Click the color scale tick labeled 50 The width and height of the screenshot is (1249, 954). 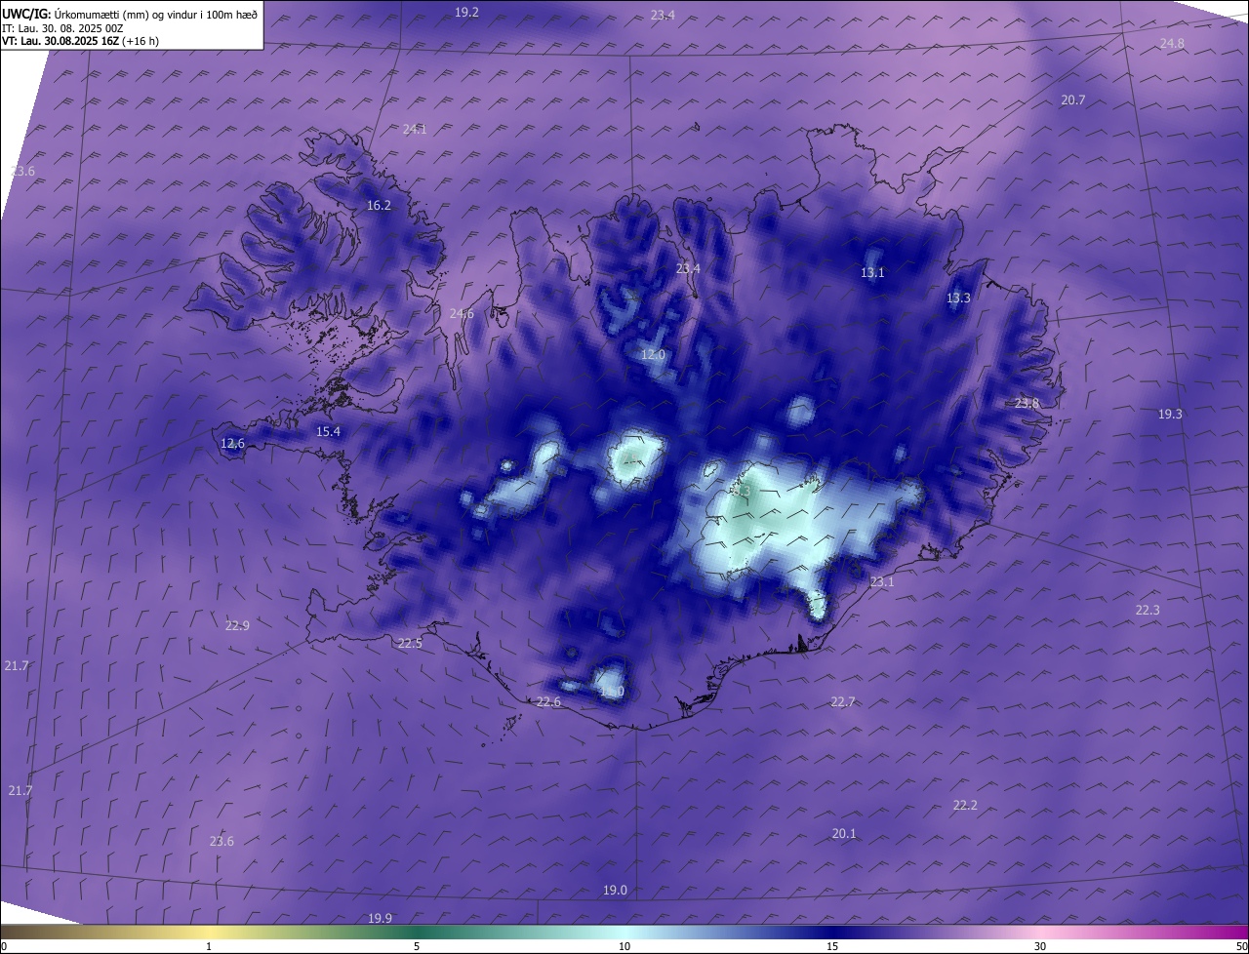coord(1241,946)
